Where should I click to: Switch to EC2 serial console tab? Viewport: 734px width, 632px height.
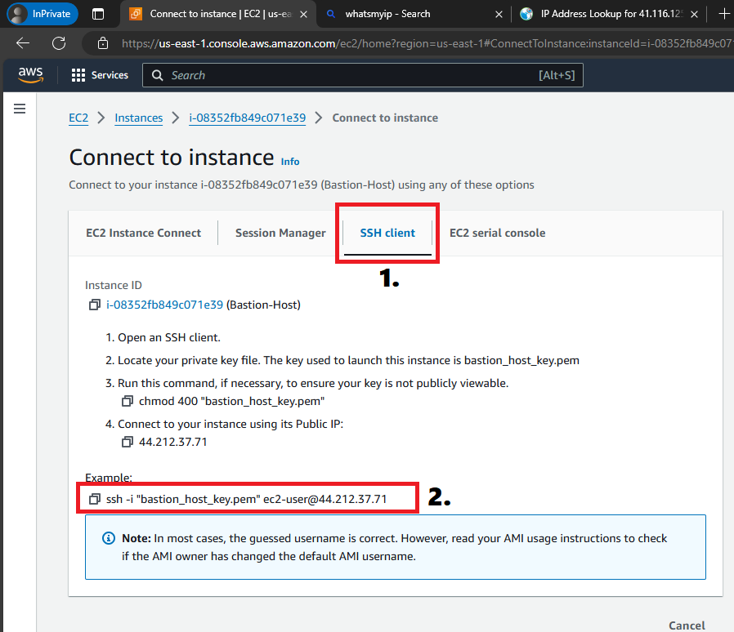[x=498, y=233]
